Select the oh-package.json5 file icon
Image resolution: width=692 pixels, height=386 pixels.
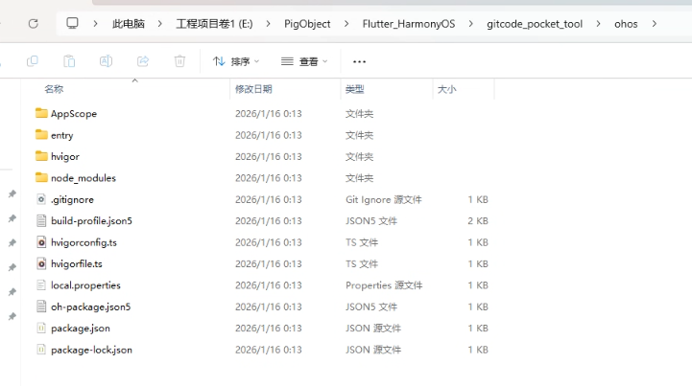click(x=41, y=307)
